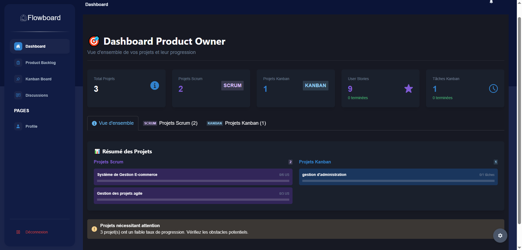Image resolution: width=522 pixels, height=250 pixels.
Task: Click the info icon on Vue d'ensemble tab
Action: point(94,123)
